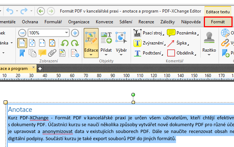Select the Šipka arrow tool
234x147 pixels.
[178, 43]
